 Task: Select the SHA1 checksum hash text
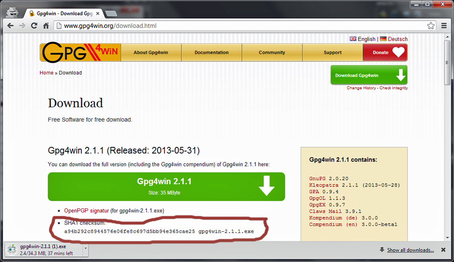click(130, 232)
